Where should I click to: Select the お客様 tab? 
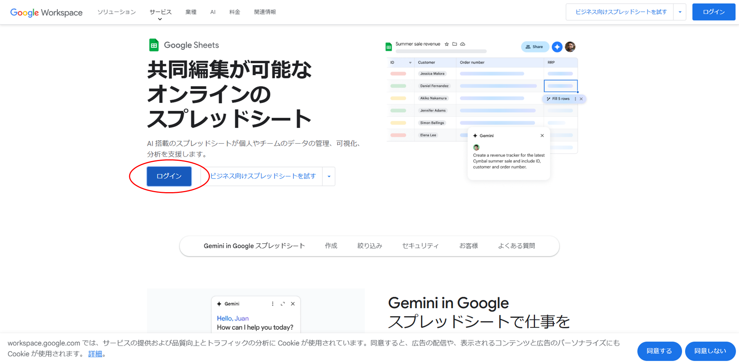tap(469, 246)
